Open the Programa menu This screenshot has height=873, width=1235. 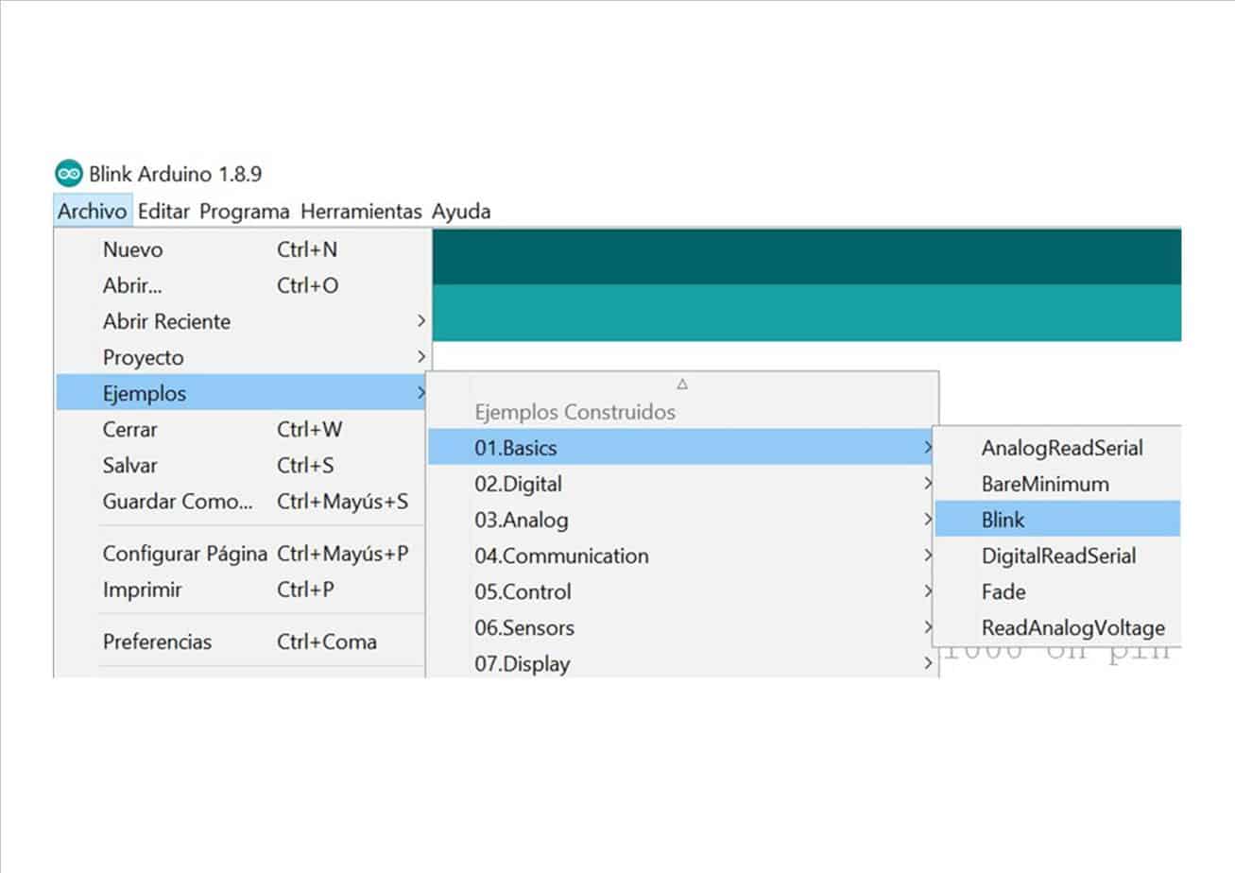click(244, 212)
